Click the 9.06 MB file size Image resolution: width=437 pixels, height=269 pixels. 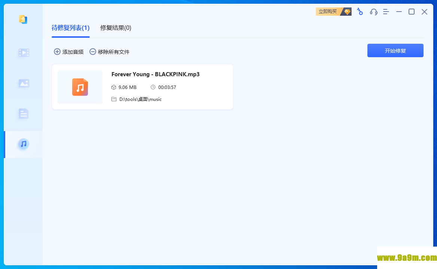click(x=127, y=87)
